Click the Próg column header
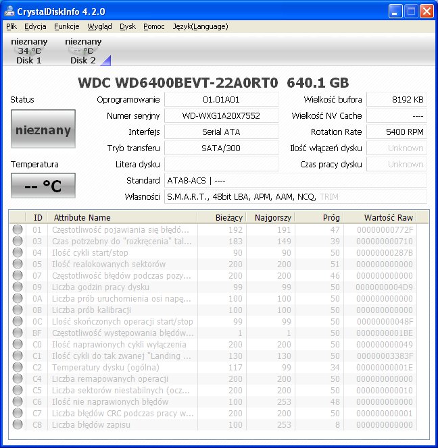 click(x=319, y=217)
